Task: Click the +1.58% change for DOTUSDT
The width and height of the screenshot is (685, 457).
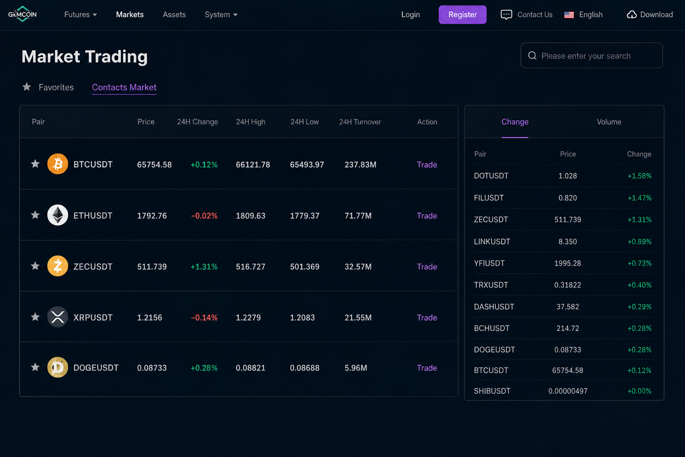Action: [x=640, y=176]
